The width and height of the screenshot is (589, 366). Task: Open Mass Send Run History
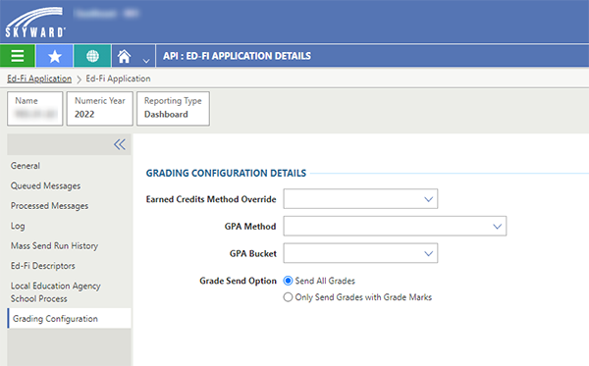(x=54, y=246)
